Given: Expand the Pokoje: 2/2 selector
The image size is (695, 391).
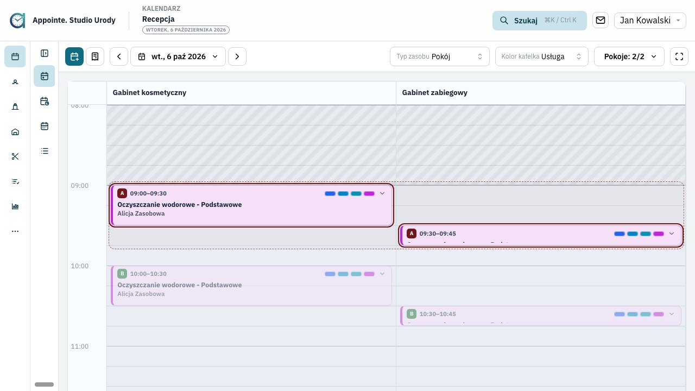Looking at the screenshot, I should 629,56.
